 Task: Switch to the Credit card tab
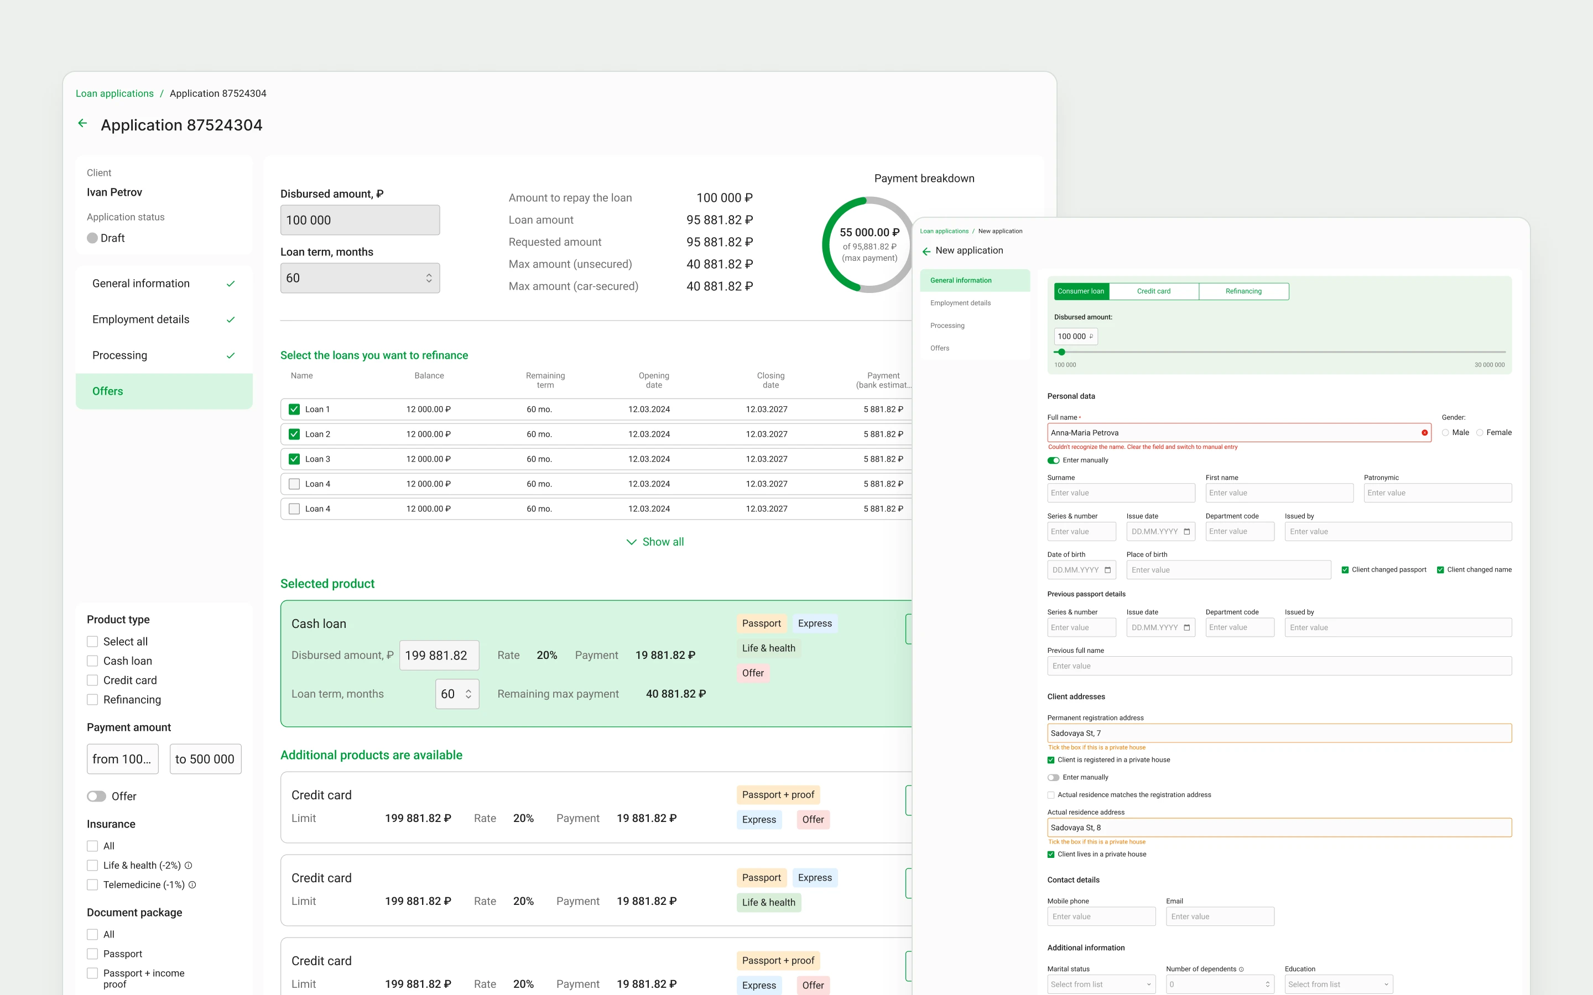coord(1153,291)
